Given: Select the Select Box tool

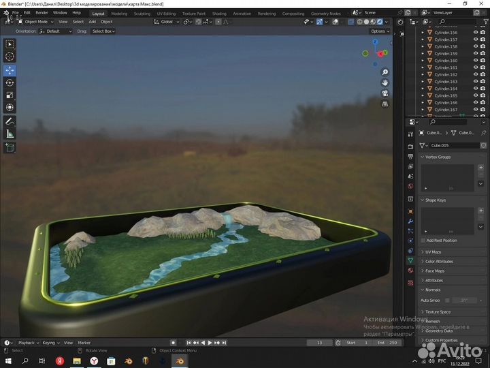Looking at the screenshot, I should 10,44.
